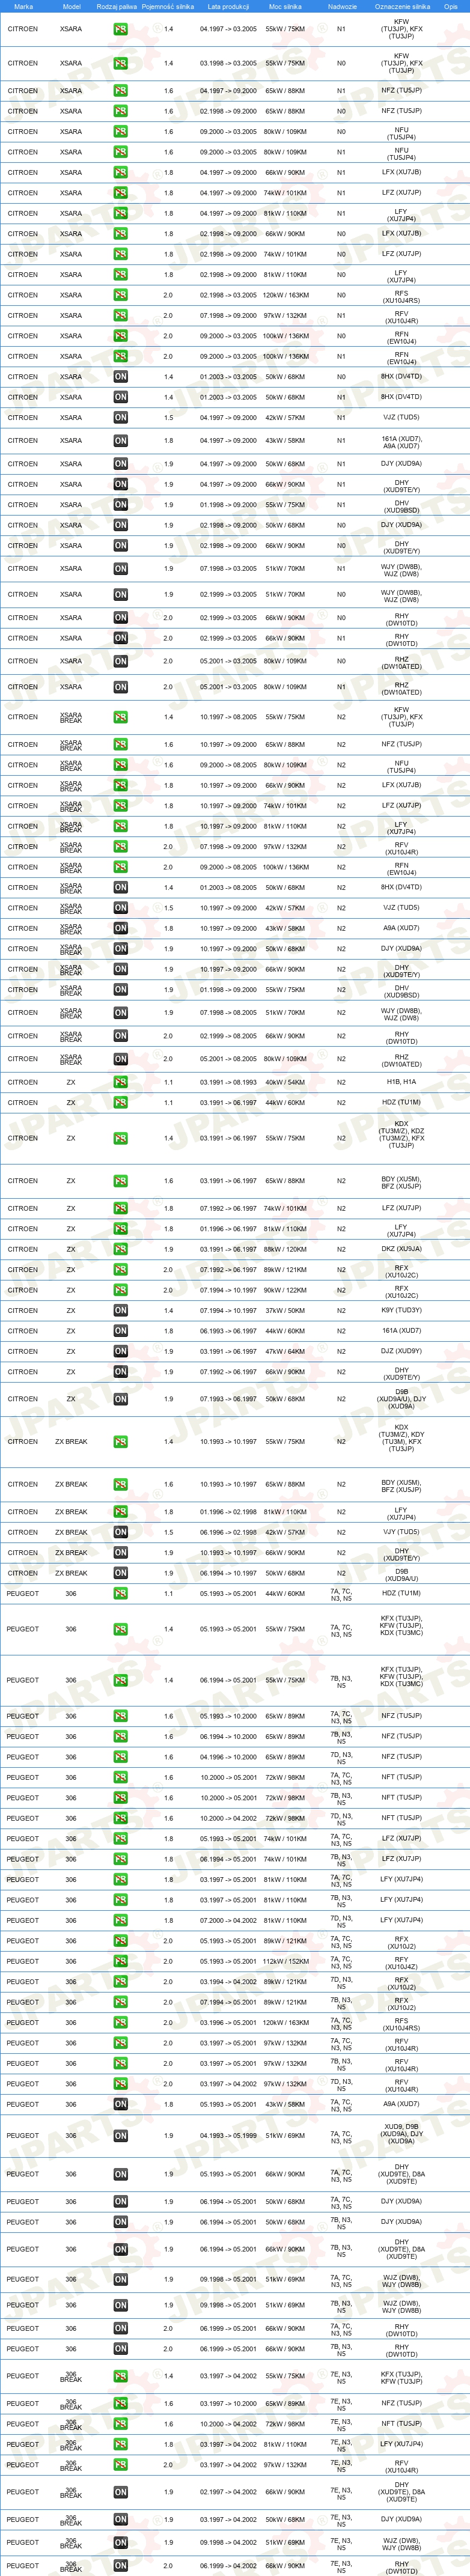Click PB fuel icon in Citroen ZX HDZ (TU1M) row

pos(120,1102)
